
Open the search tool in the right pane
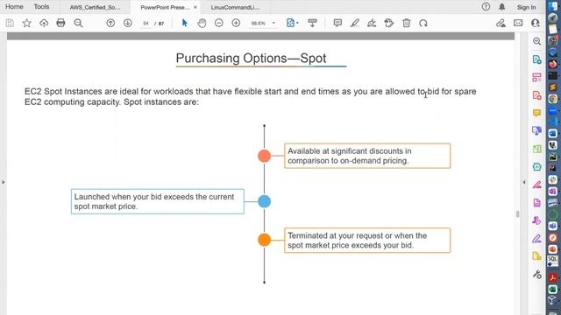[x=536, y=41]
